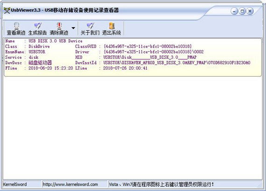This screenshot has width=266, height=191.
Task: Click the Vista、Win7 admin rights status message
Action: [161, 184]
